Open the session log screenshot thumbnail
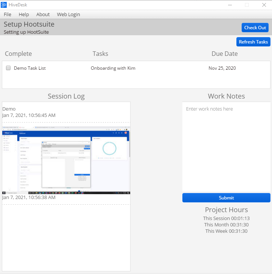Viewport: 272px width, 274px height. tap(66, 160)
